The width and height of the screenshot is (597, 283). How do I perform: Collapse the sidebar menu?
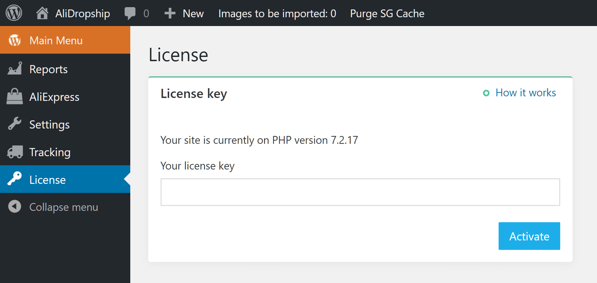click(x=64, y=207)
